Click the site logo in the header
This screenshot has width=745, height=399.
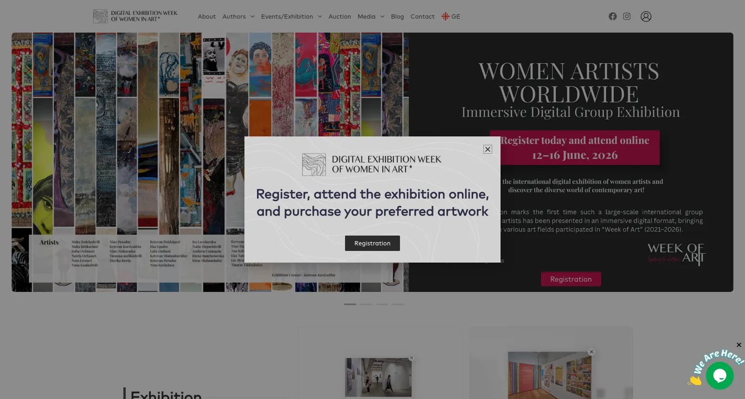pyautogui.click(x=135, y=16)
